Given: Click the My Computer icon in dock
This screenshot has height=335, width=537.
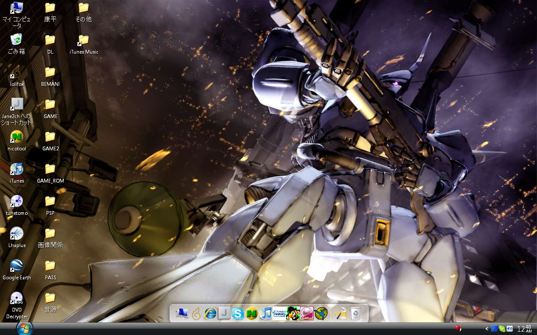Looking at the screenshot, I should [182, 313].
